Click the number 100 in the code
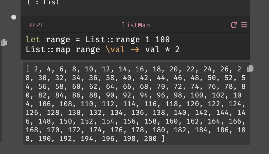Viewport: 269px width, 154px height. click(x=162, y=39)
